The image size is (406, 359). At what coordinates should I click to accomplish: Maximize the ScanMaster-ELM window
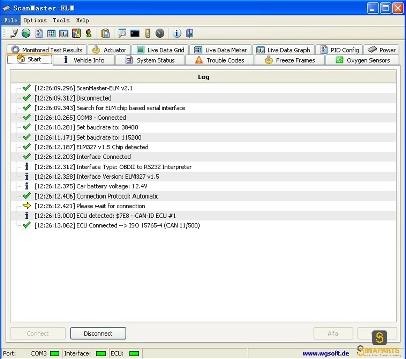coord(385,8)
